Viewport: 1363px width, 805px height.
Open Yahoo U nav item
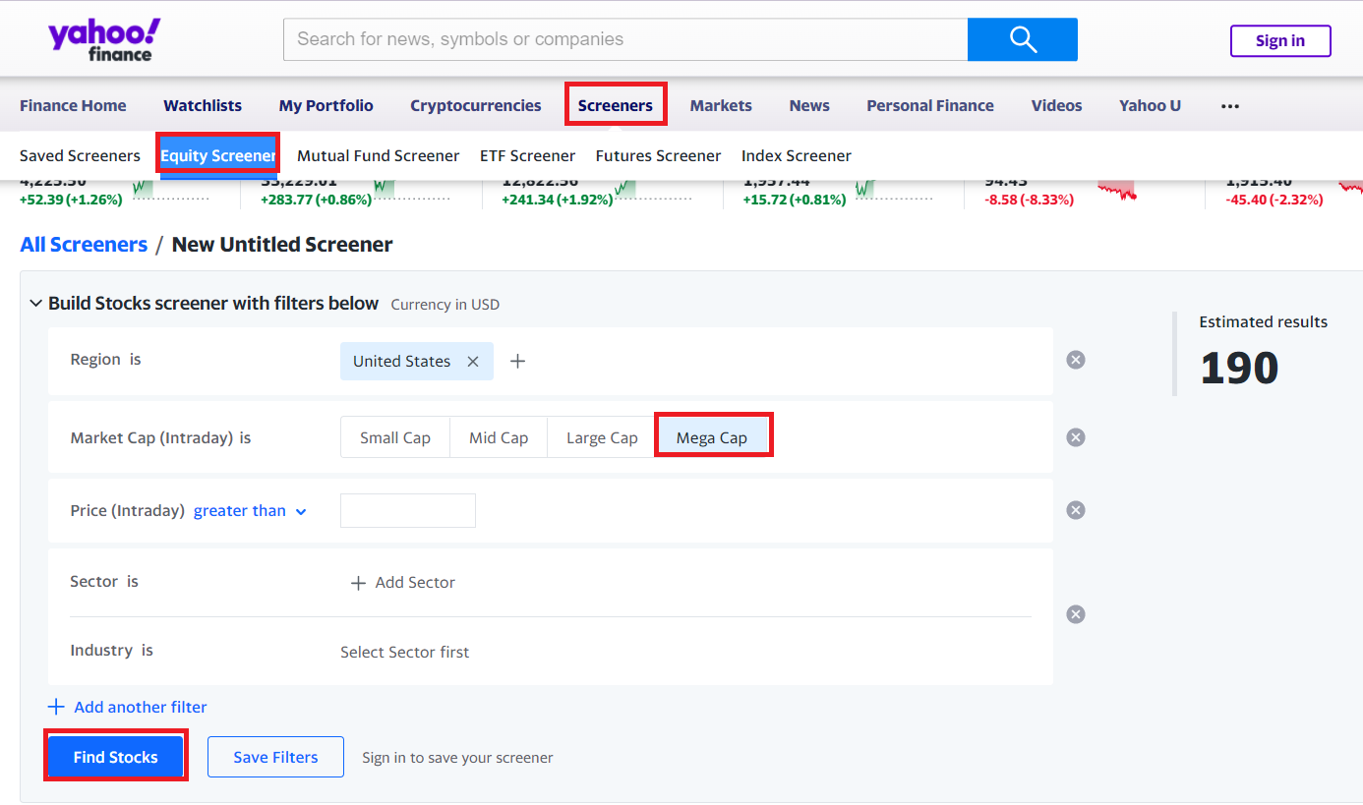click(x=1150, y=105)
